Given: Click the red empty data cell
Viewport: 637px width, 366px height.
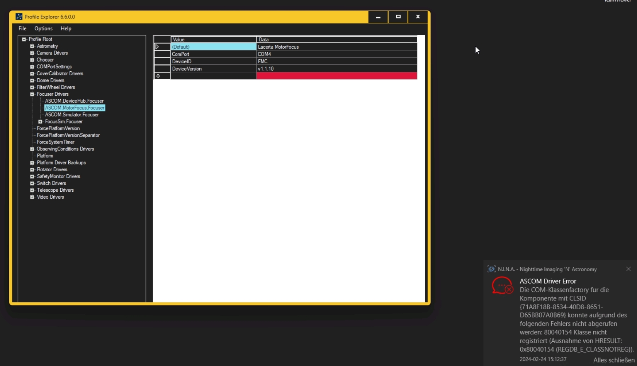Looking at the screenshot, I should point(337,76).
